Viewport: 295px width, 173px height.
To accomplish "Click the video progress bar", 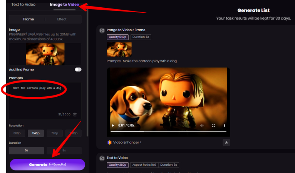I will pyautogui.click(x=168, y=131).
